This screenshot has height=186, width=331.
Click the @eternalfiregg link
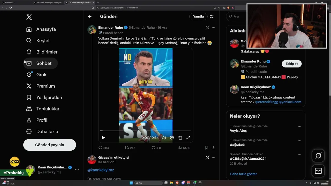[x=266, y=102]
